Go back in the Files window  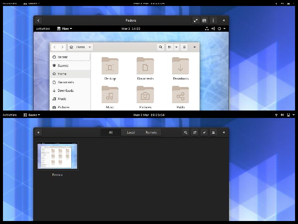pos(54,47)
